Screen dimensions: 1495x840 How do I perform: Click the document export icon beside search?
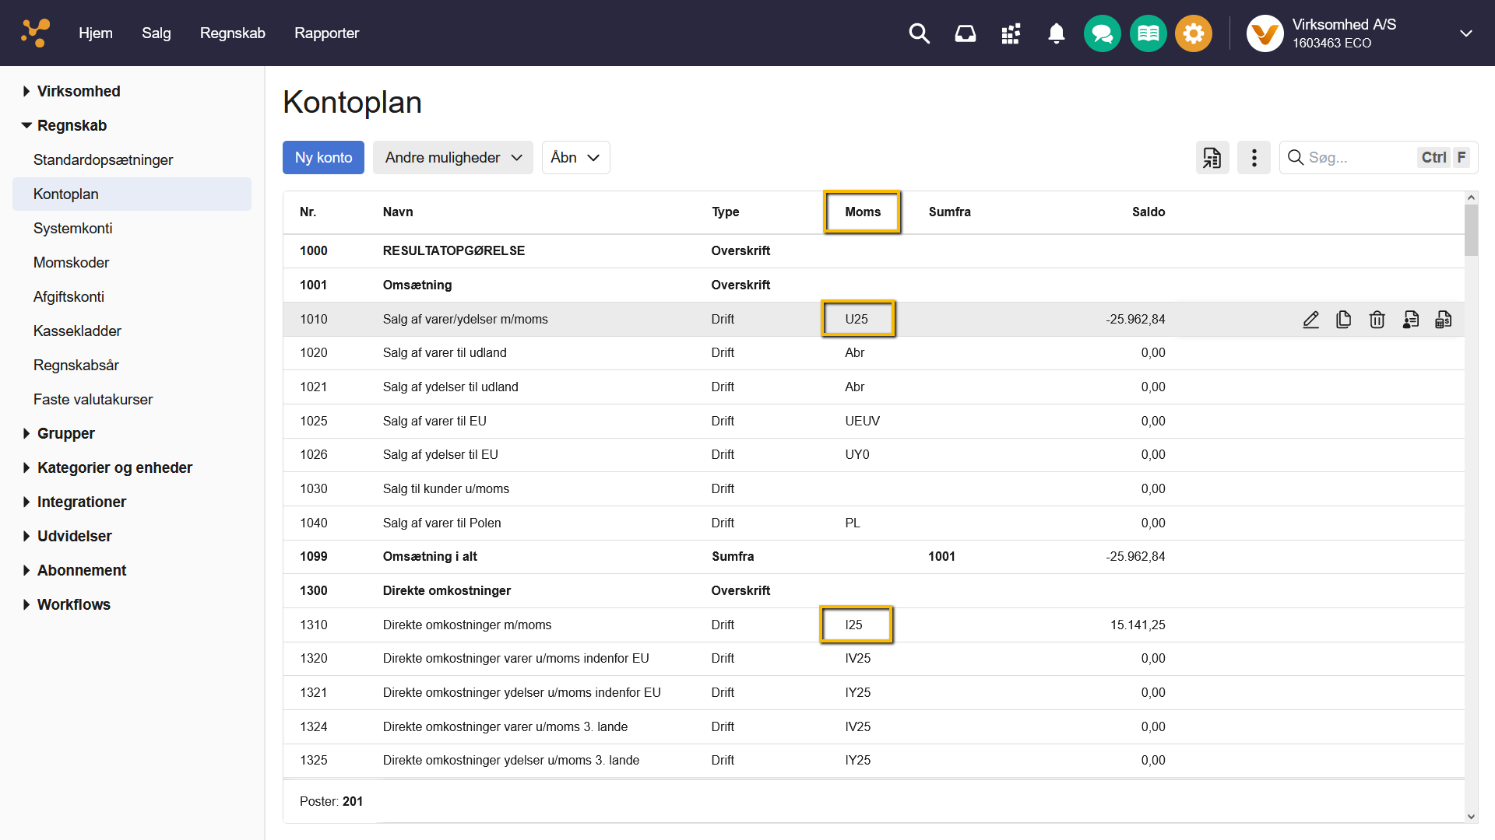click(x=1212, y=158)
